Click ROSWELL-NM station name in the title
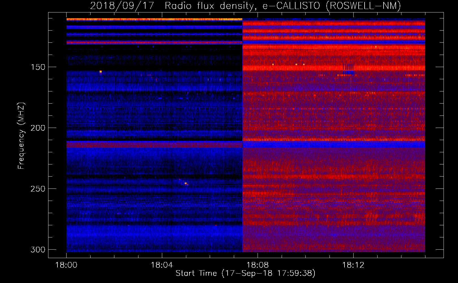The image size is (458, 283). [x=363, y=6]
